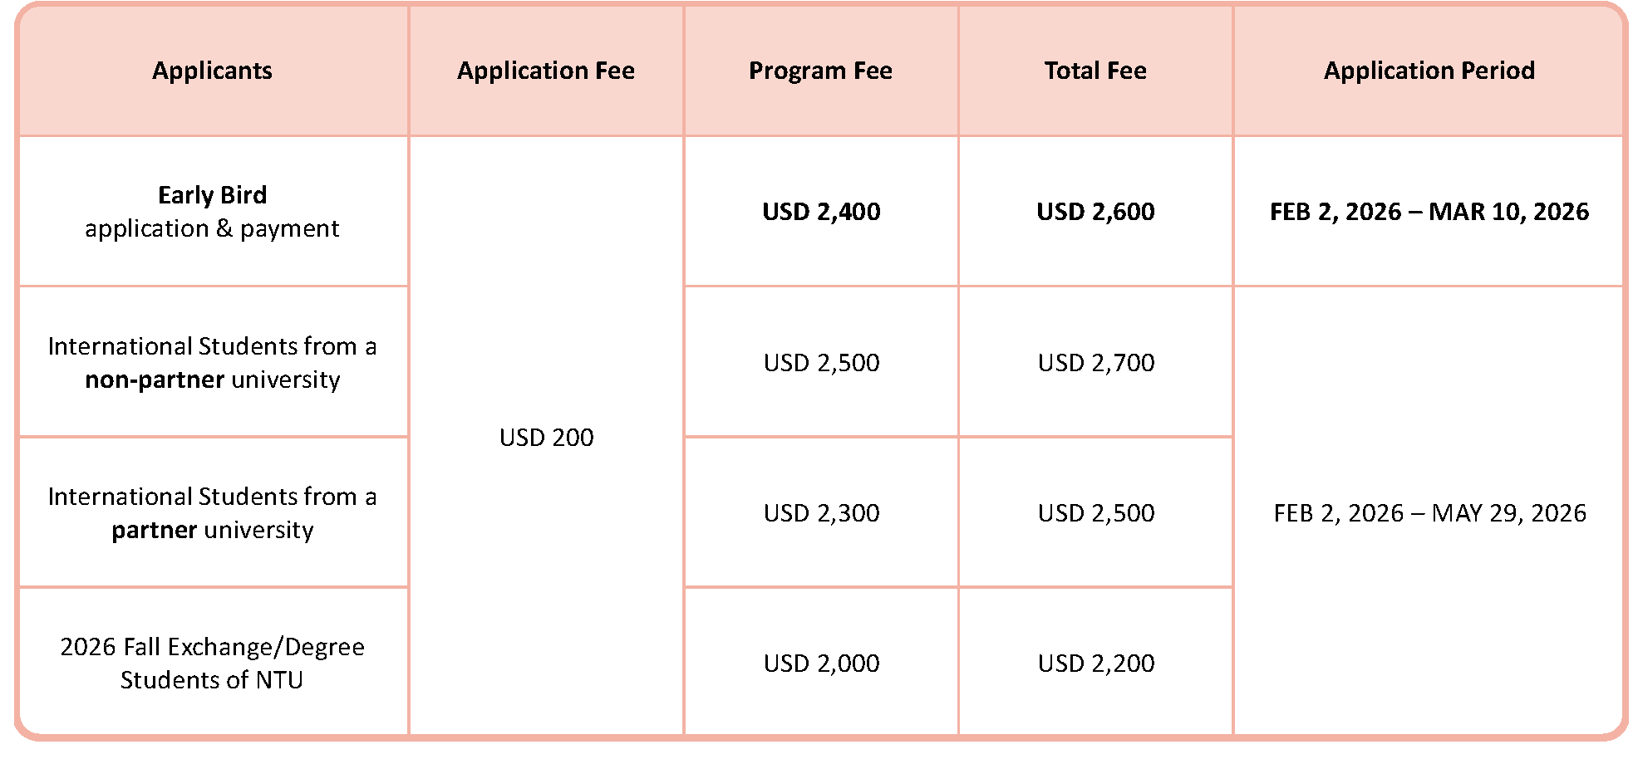Click the Application Period column header
Image resolution: width=1638 pixels, height=764 pixels.
pos(1429,71)
